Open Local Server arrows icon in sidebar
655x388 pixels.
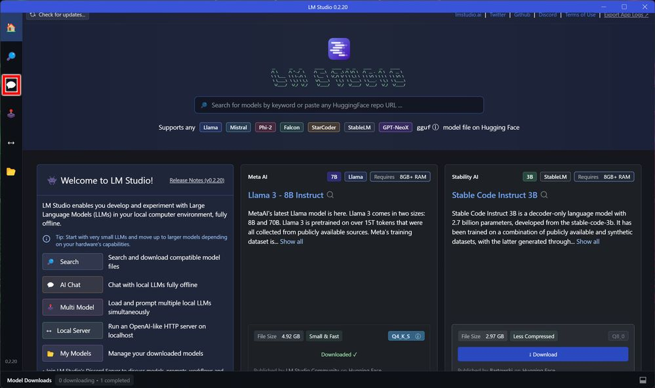point(11,143)
